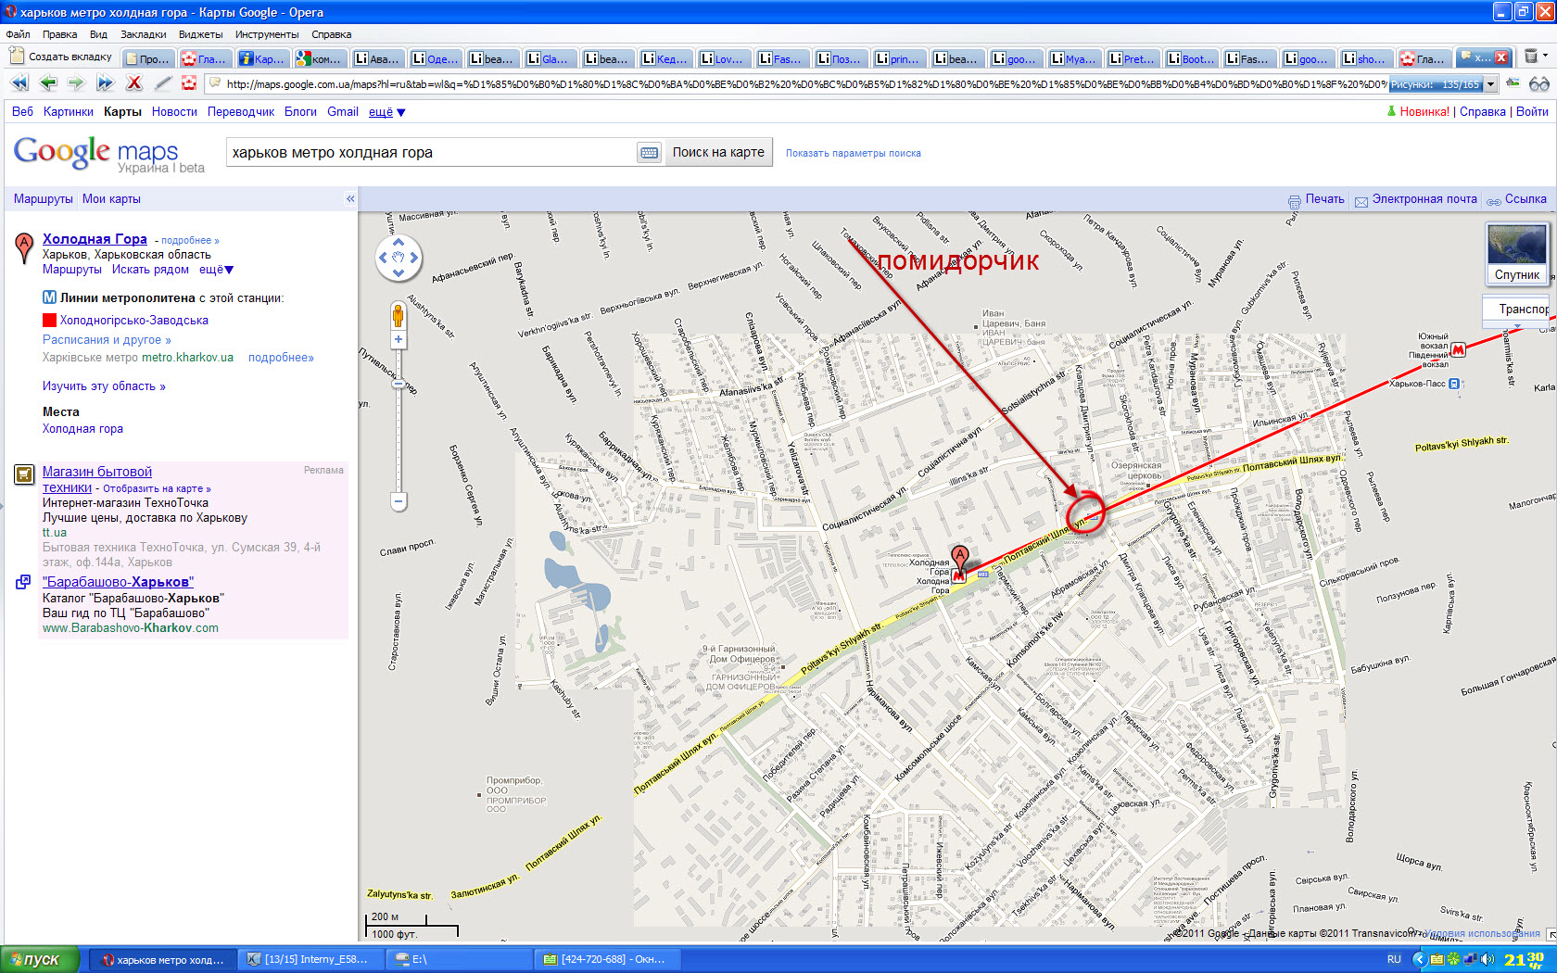Click the Харьков-Пасс train station icon

[1454, 384]
